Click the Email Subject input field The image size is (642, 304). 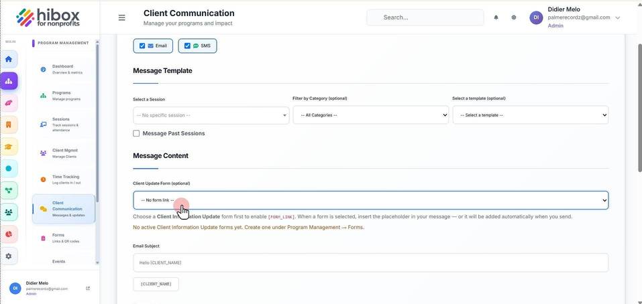tap(370, 262)
